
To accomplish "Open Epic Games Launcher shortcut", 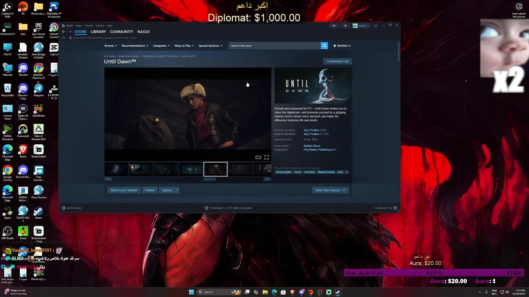I will click(x=38, y=31).
